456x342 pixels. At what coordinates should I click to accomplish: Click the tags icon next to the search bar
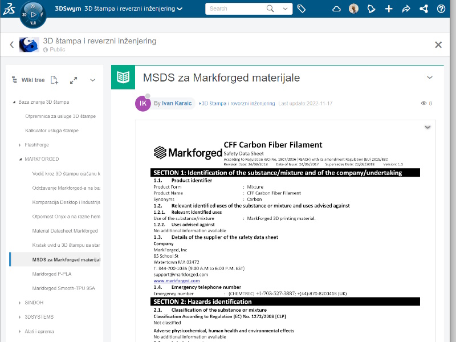(302, 9)
